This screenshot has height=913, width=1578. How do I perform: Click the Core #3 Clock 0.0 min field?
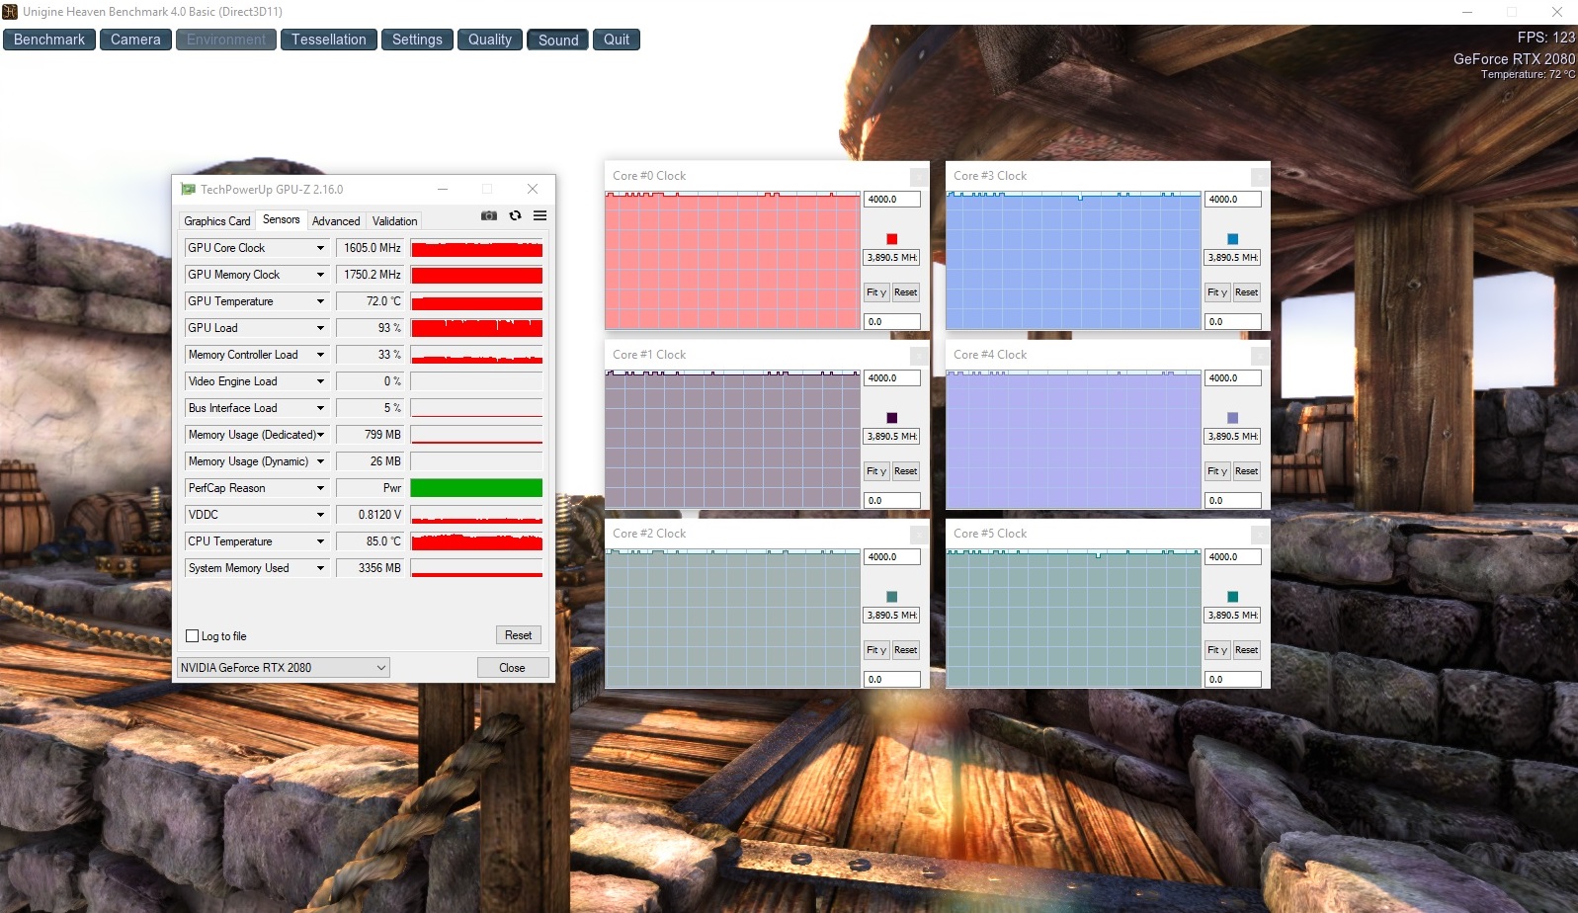pyautogui.click(x=1233, y=322)
